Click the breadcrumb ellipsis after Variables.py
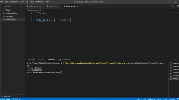The width and height of the screenshot is (179, 100). (x=42, y=10)
